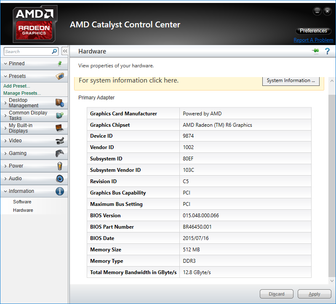Screen dimensions: 336x304
Task: Select the Graphics Chipset value AMD Radeon R6
Action: coord(217,125)
